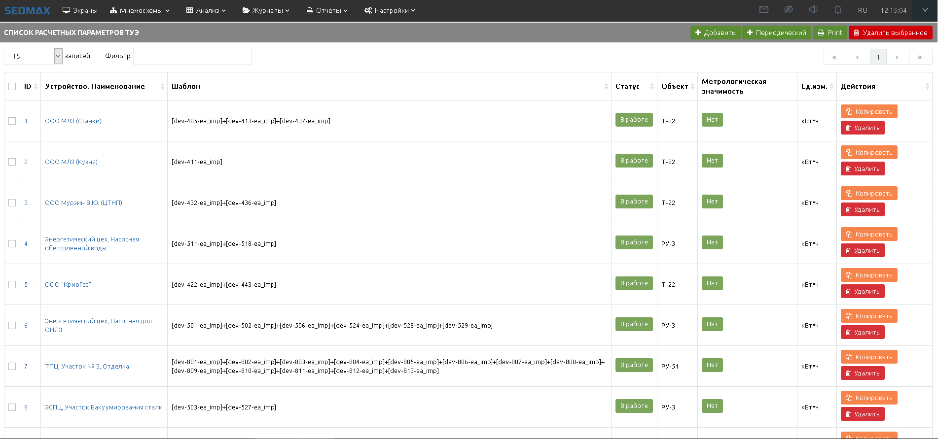Screen dimensions: 938x439
Task: Click the envelope messages icon
Action: coord(764,10)
